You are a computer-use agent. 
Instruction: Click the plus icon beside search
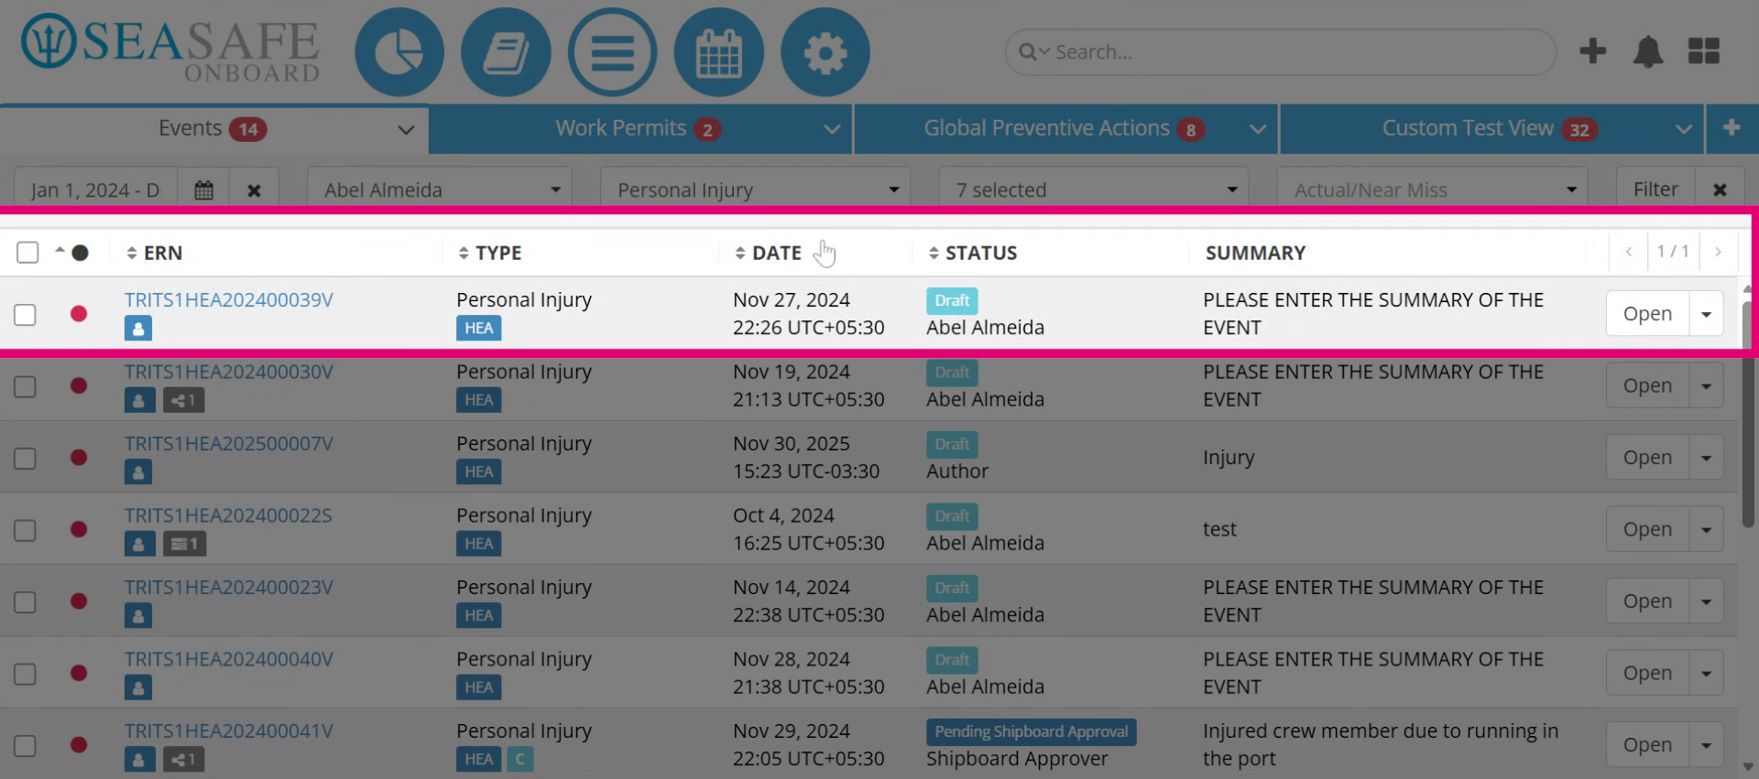tap(1592, 51)
